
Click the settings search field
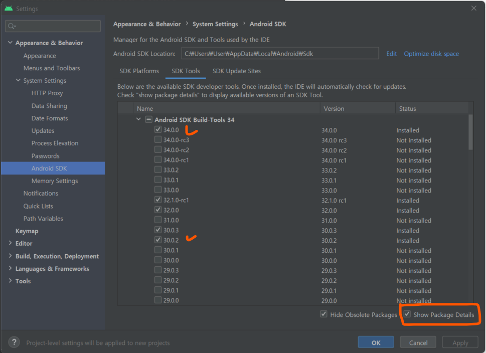click(x=53, y=26)
